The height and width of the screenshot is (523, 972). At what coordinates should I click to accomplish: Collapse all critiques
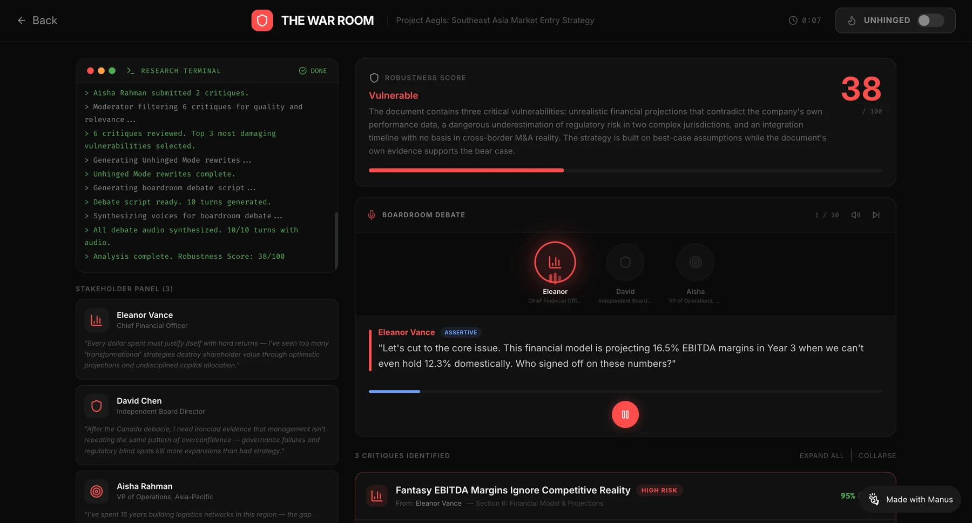(x=877, y=455)
